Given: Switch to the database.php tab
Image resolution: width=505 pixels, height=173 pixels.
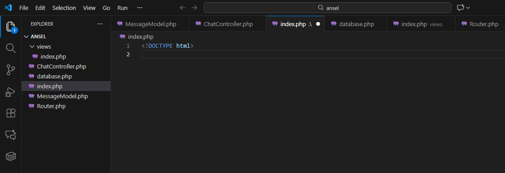Looking at the screenshot, I should pos(356,24).
